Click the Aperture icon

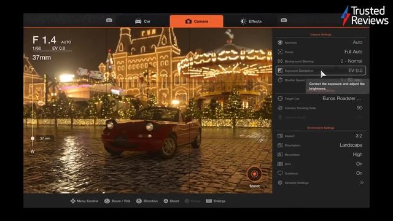coord(280,42)
